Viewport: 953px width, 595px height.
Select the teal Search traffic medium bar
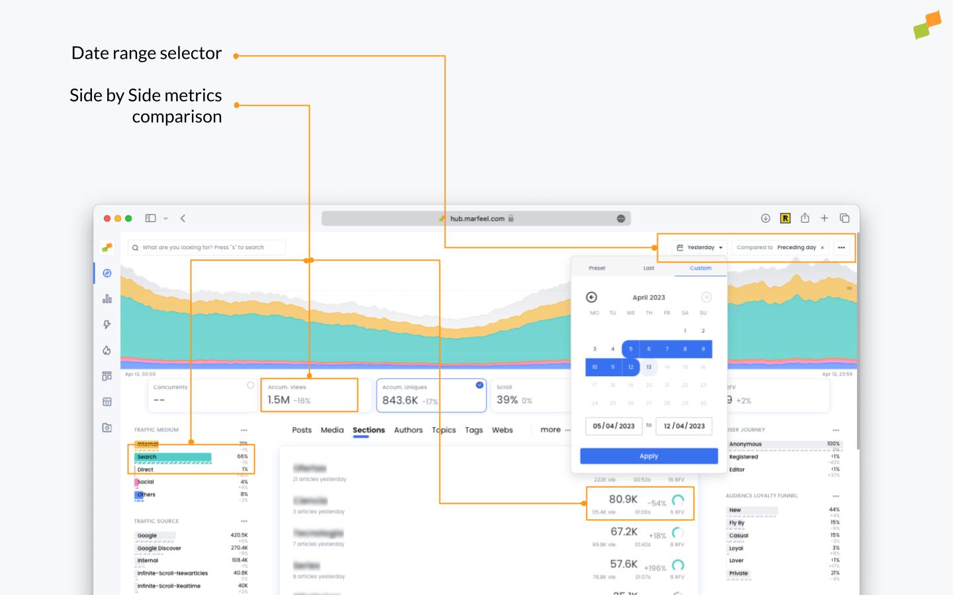(173, 457)
